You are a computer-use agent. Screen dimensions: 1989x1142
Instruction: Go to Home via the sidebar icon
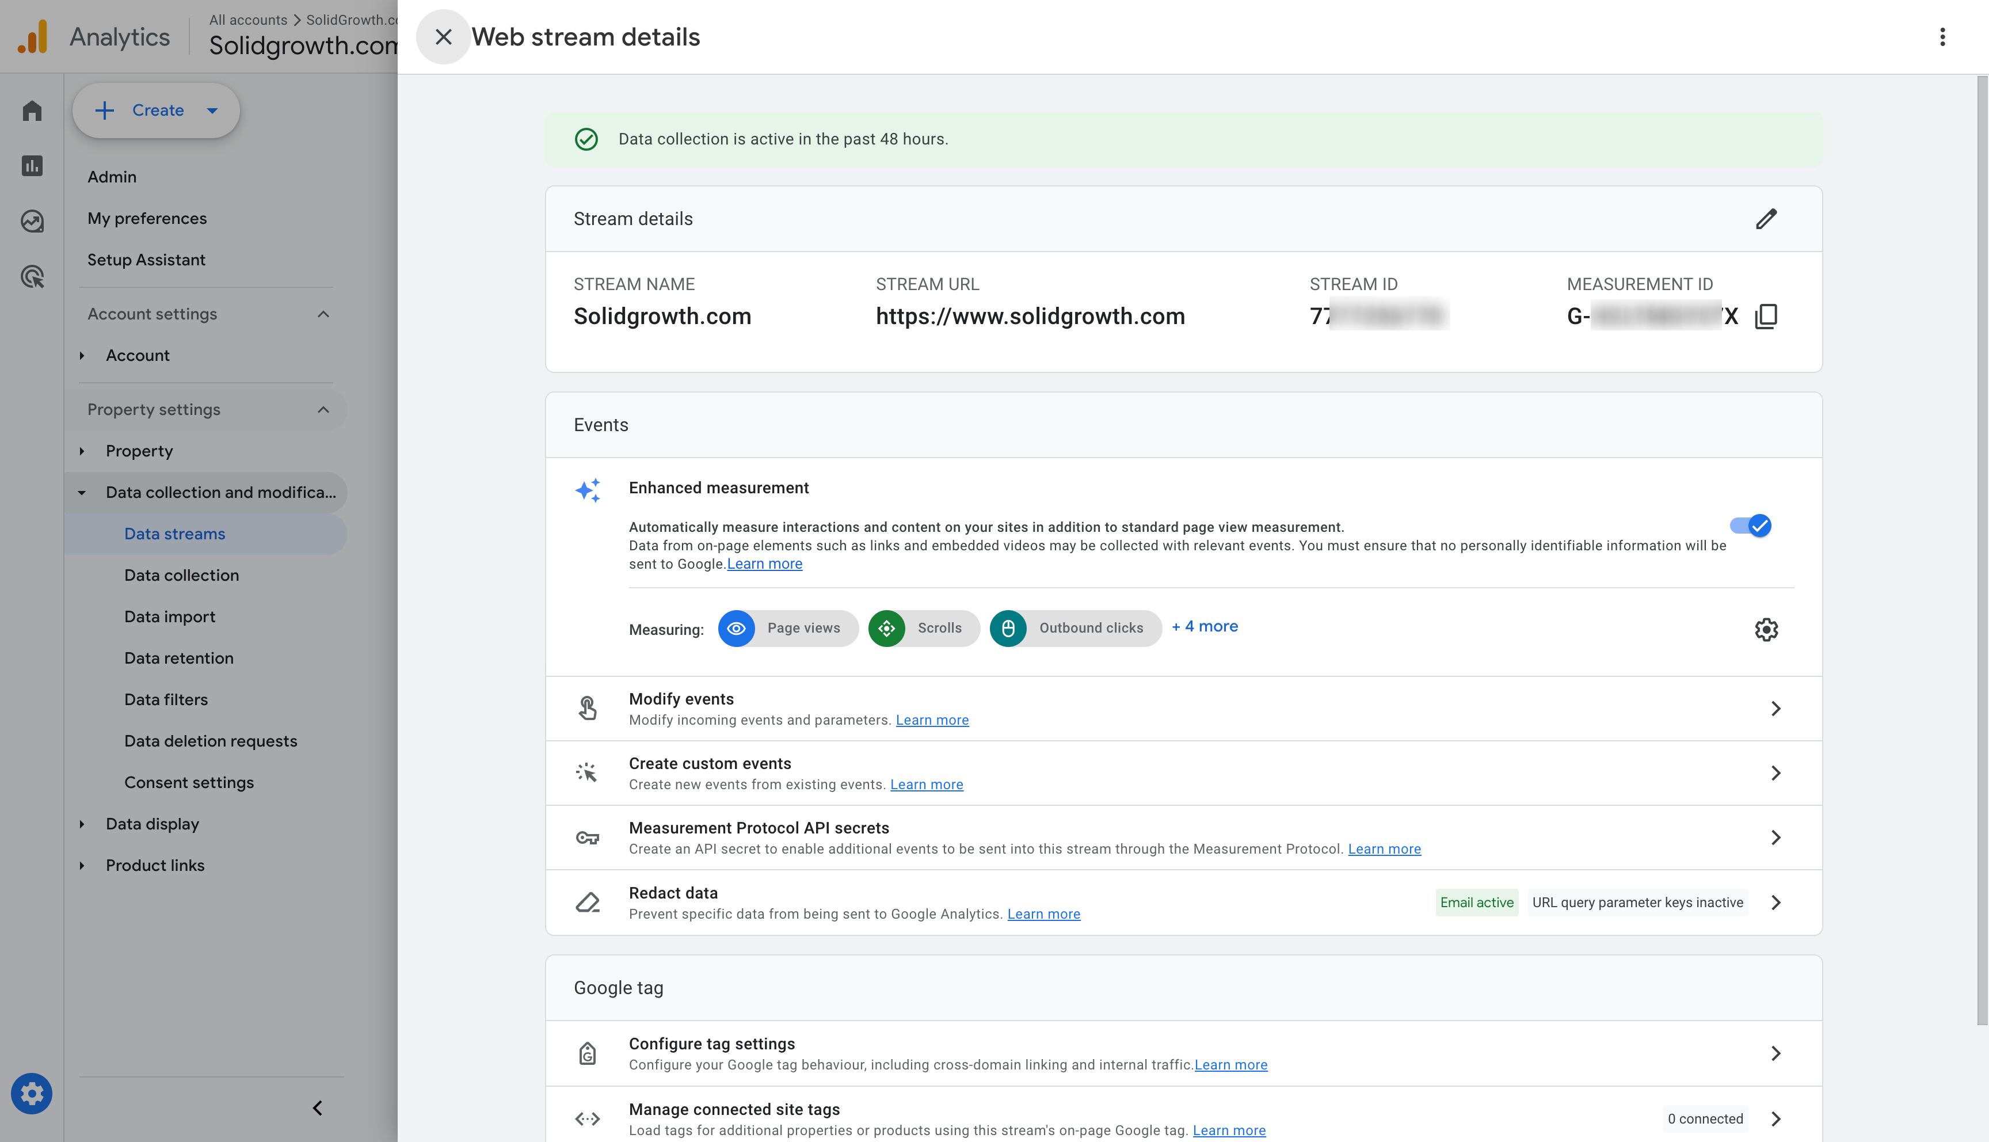point(31,111)
